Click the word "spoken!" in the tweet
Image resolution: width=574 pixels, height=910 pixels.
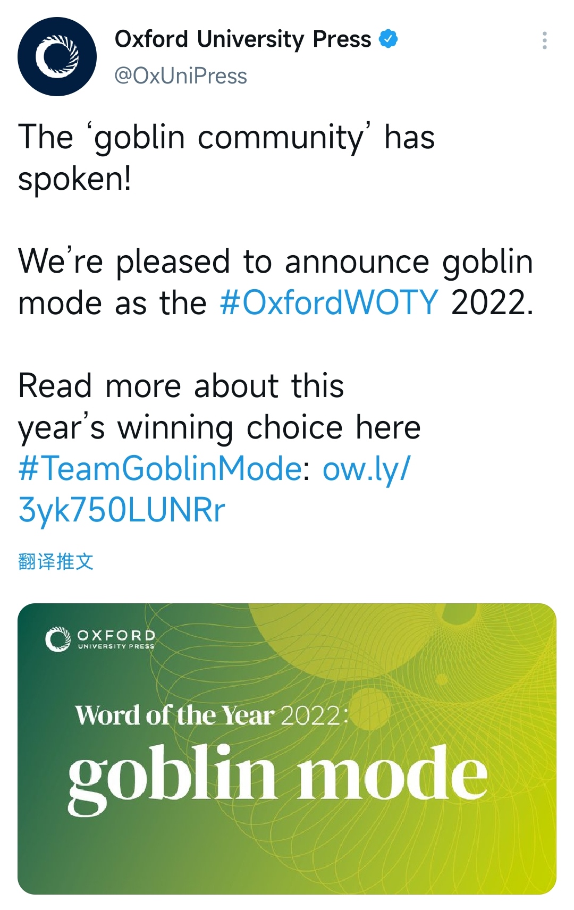click(74, 179)
